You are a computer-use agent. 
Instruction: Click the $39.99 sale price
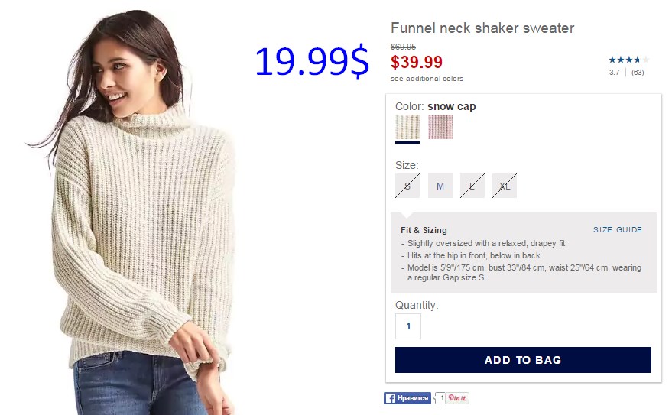pos(416,63)
